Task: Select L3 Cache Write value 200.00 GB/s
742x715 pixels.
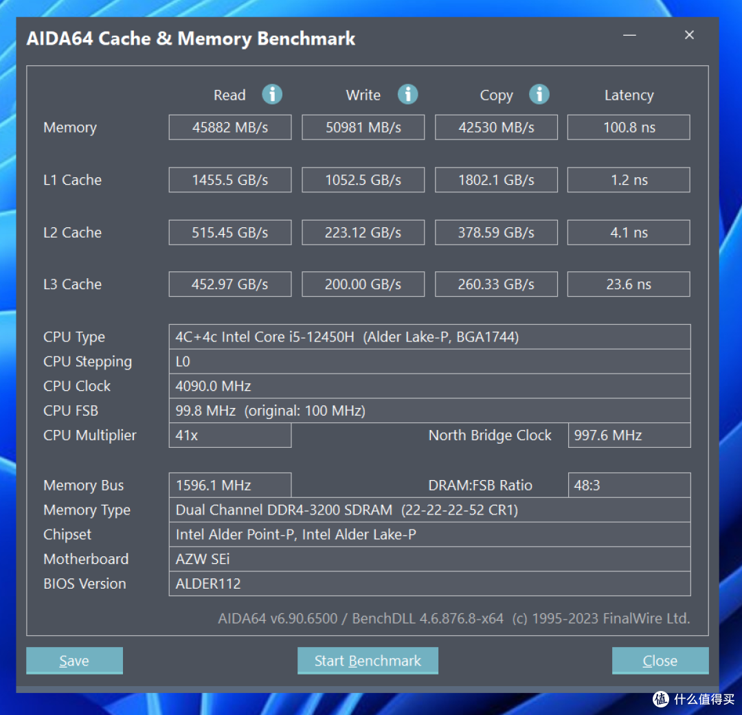Action: [363, 284]
